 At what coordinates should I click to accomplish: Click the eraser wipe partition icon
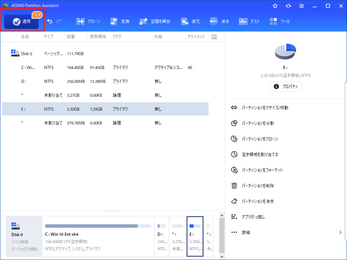click(234, 201)
